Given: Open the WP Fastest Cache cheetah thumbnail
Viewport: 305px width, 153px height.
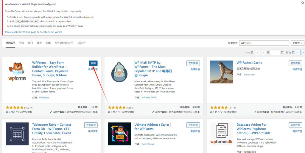Looking at the screenshot, I should click(x=221, y=72).
